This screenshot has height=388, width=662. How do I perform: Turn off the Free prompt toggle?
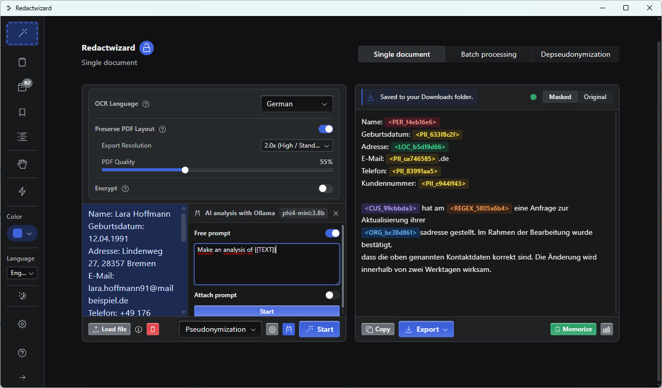[333, 233]
